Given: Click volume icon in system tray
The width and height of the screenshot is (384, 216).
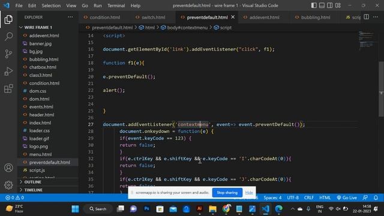Looking at the screenshot, I should coord(338,209).
